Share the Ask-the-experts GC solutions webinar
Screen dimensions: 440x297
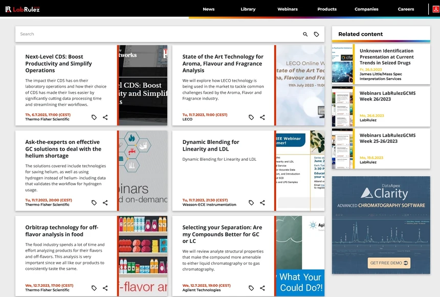point(105,203)
